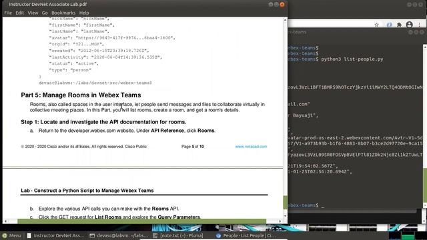The image size is (427, 240).
Task: Click the 'Part 5: Manage Rooms in Webex Teams' heading
Action: click(81, 95)
